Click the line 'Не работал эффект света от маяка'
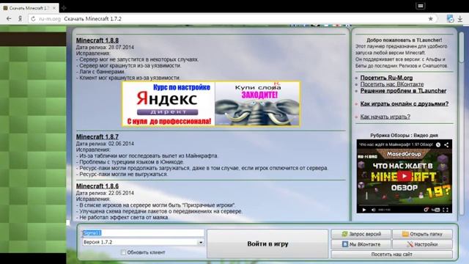This screenshot has height=264, width=469. [x=122, y=217]
